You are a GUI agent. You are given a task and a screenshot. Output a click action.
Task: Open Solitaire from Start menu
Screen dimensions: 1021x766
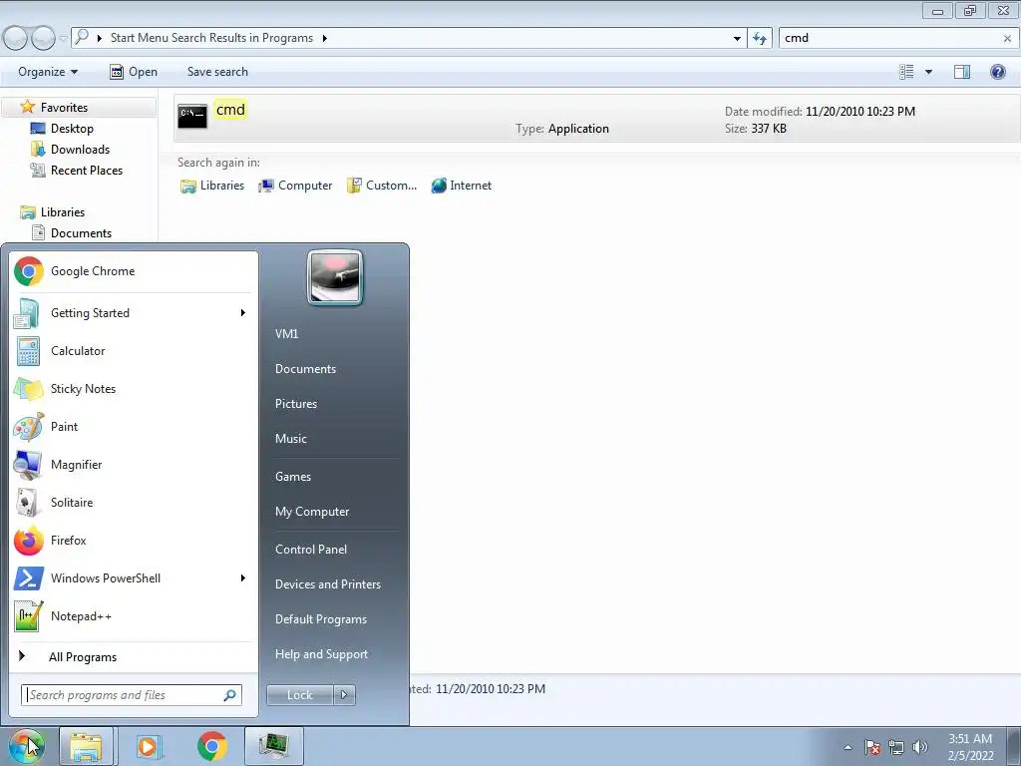[133, 503]
